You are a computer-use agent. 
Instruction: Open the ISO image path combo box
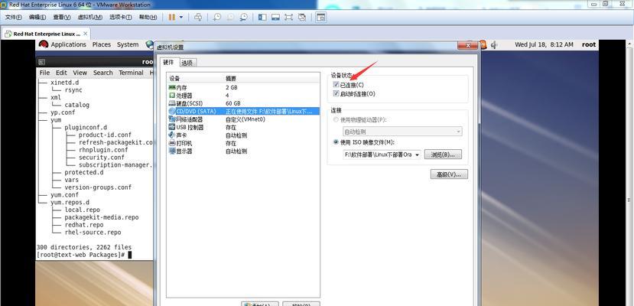coord(382,155)
